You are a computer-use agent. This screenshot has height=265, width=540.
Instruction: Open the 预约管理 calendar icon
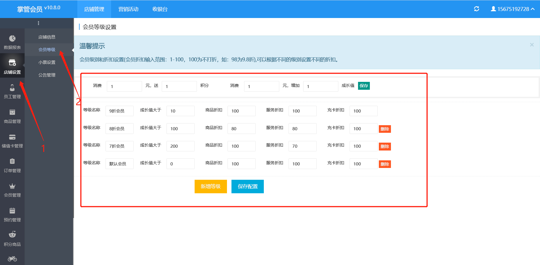tap(12, 211)
